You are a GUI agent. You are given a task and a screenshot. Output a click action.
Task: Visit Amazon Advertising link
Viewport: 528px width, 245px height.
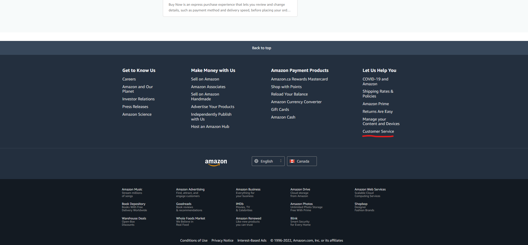coord(190,193)
